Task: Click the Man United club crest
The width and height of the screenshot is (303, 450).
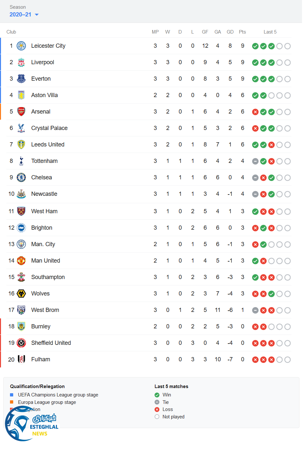Action: click(x=21, y=261)
